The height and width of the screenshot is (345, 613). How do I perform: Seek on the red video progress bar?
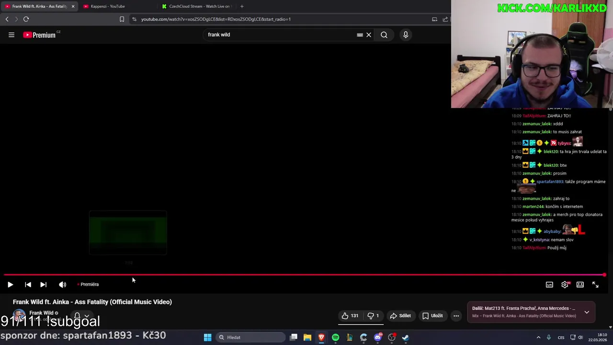point(305,275)
